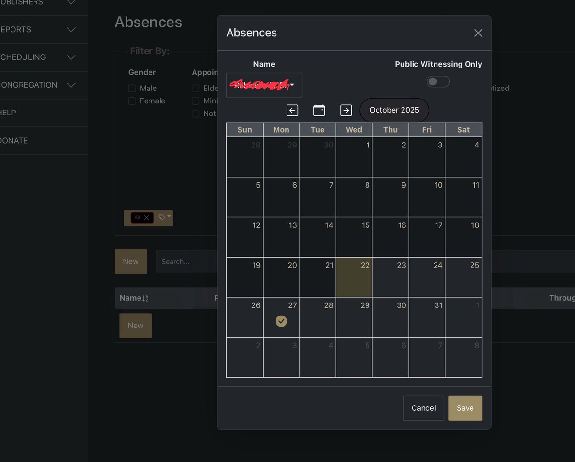Click the Search input field

click(187, 262)
